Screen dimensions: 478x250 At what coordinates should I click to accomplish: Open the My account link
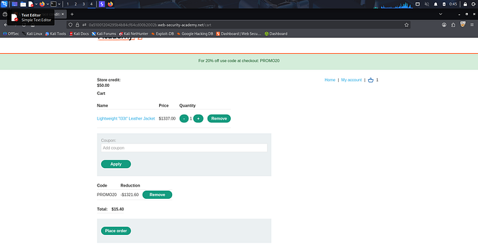[x=351, y=80]
